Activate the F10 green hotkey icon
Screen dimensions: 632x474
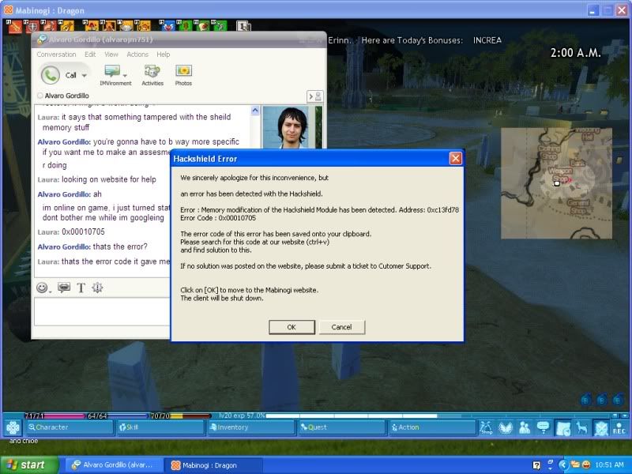184,27
